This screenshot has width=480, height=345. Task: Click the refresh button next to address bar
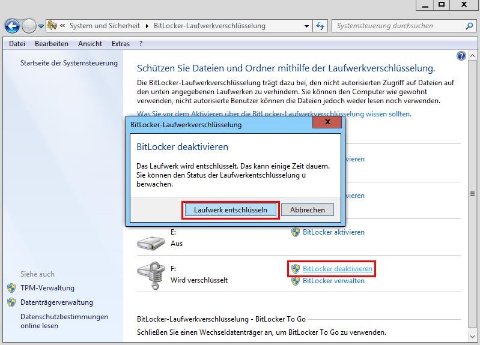320,26
